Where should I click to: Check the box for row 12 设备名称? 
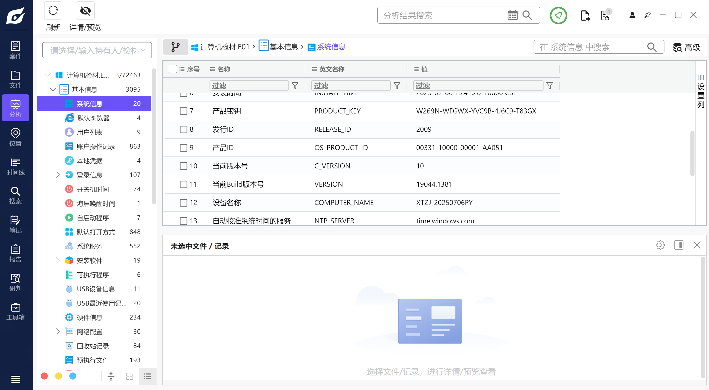[x=183, y=203]
